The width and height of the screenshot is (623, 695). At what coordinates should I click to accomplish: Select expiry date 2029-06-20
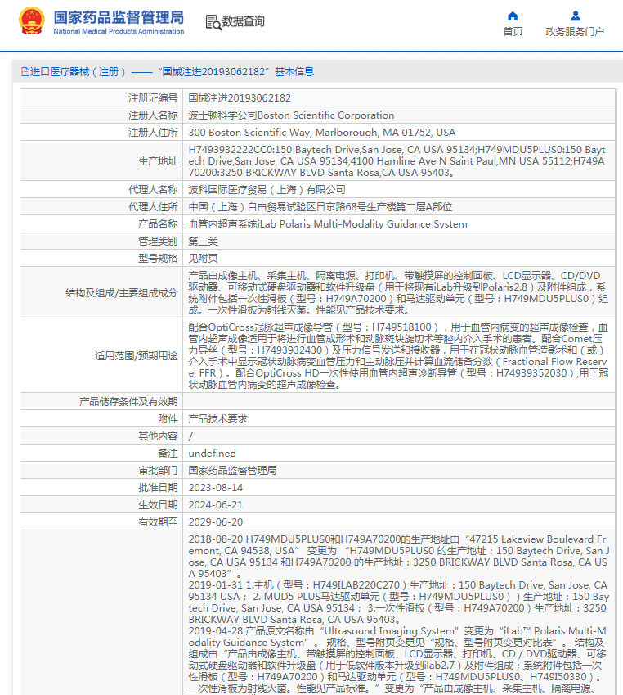point(216,522)
